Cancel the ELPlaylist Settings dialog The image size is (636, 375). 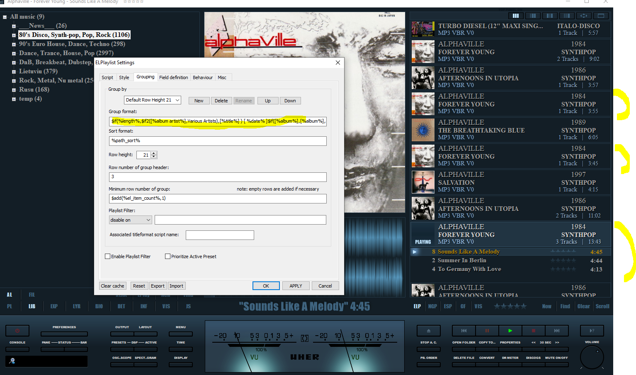click(325, 286)
